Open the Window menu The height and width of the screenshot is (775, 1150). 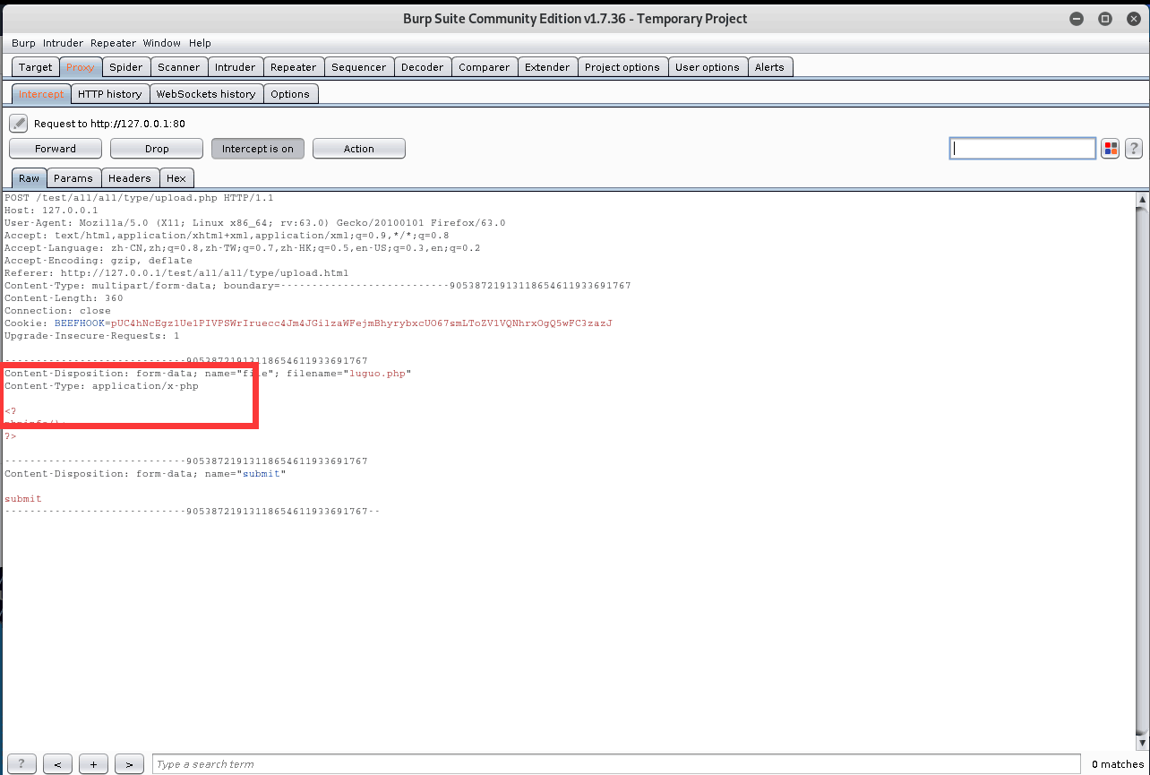[161, 43]
